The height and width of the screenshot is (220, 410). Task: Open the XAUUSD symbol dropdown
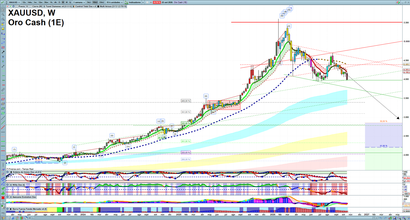14,2
